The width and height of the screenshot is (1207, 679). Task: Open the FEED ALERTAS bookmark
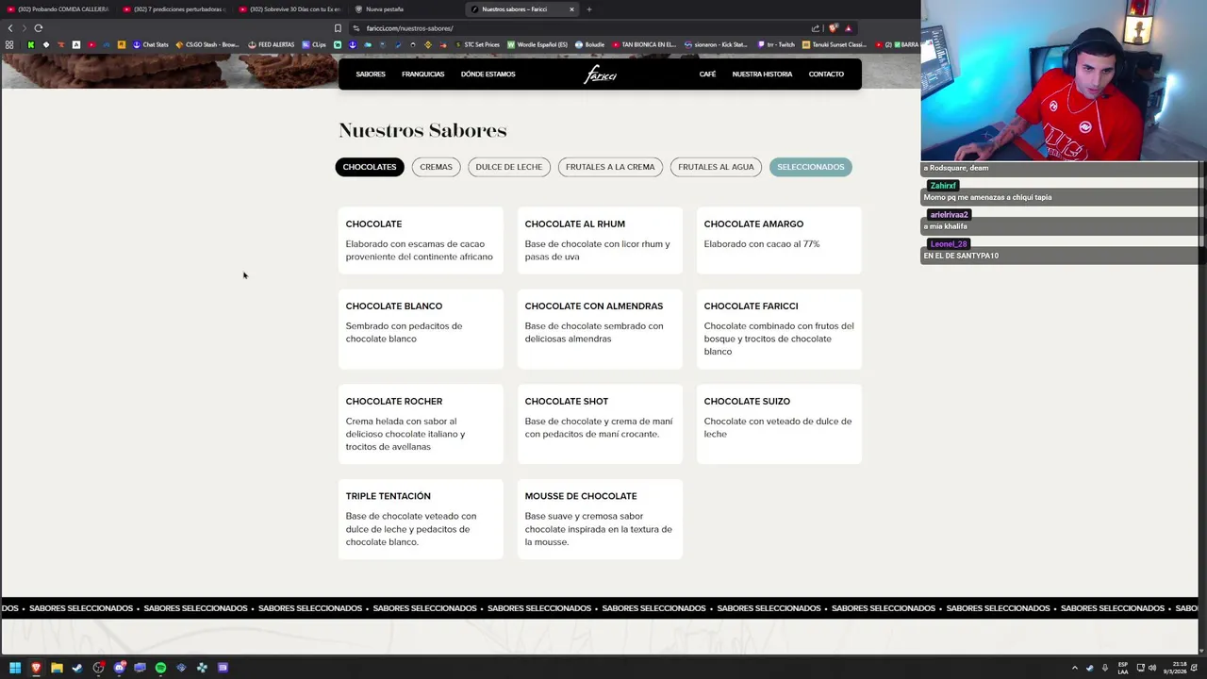pyautogui.click(x=272, y=44)
